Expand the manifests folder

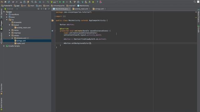coord(7,15)
